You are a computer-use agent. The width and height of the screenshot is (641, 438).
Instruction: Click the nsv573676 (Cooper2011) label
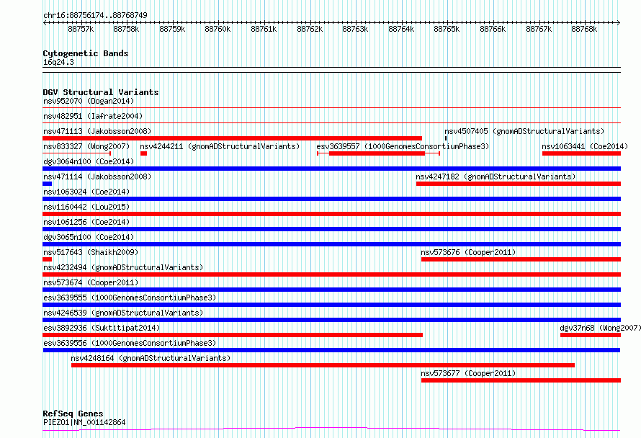pos(468,252)
